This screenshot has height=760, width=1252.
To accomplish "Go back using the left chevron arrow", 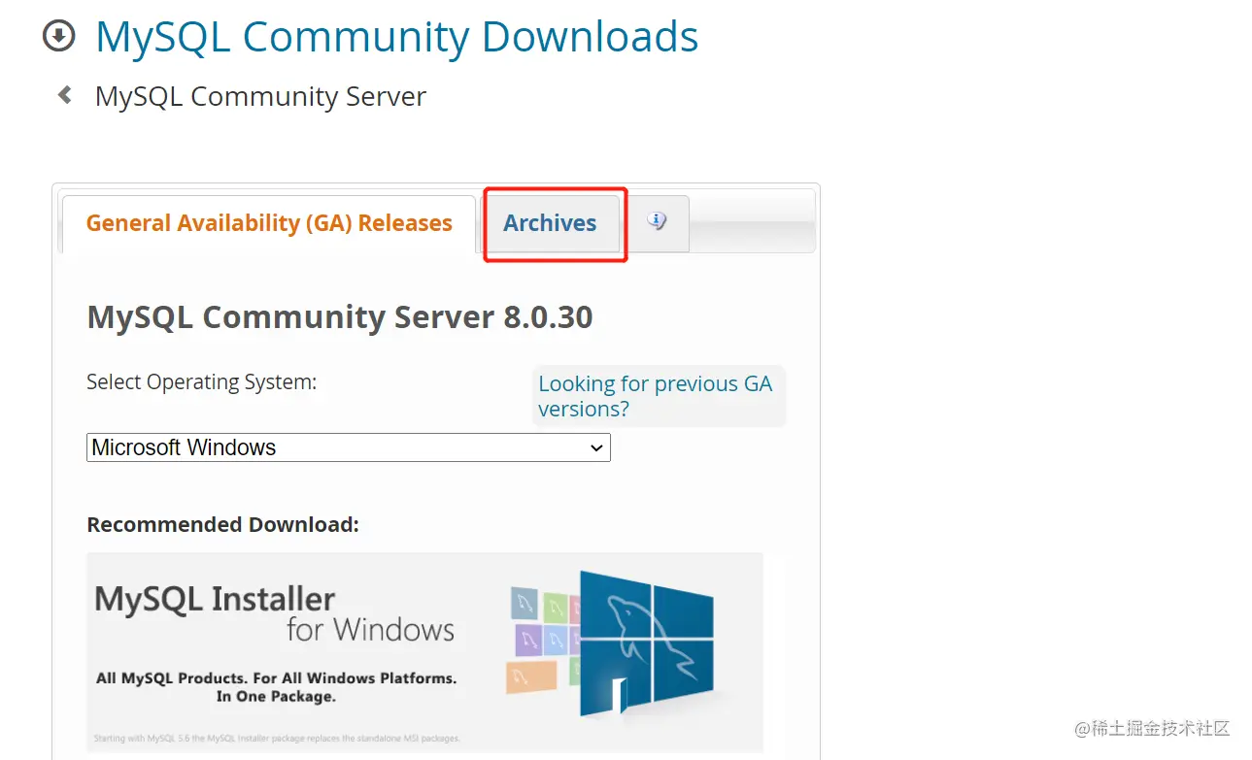I will (65, 95).
